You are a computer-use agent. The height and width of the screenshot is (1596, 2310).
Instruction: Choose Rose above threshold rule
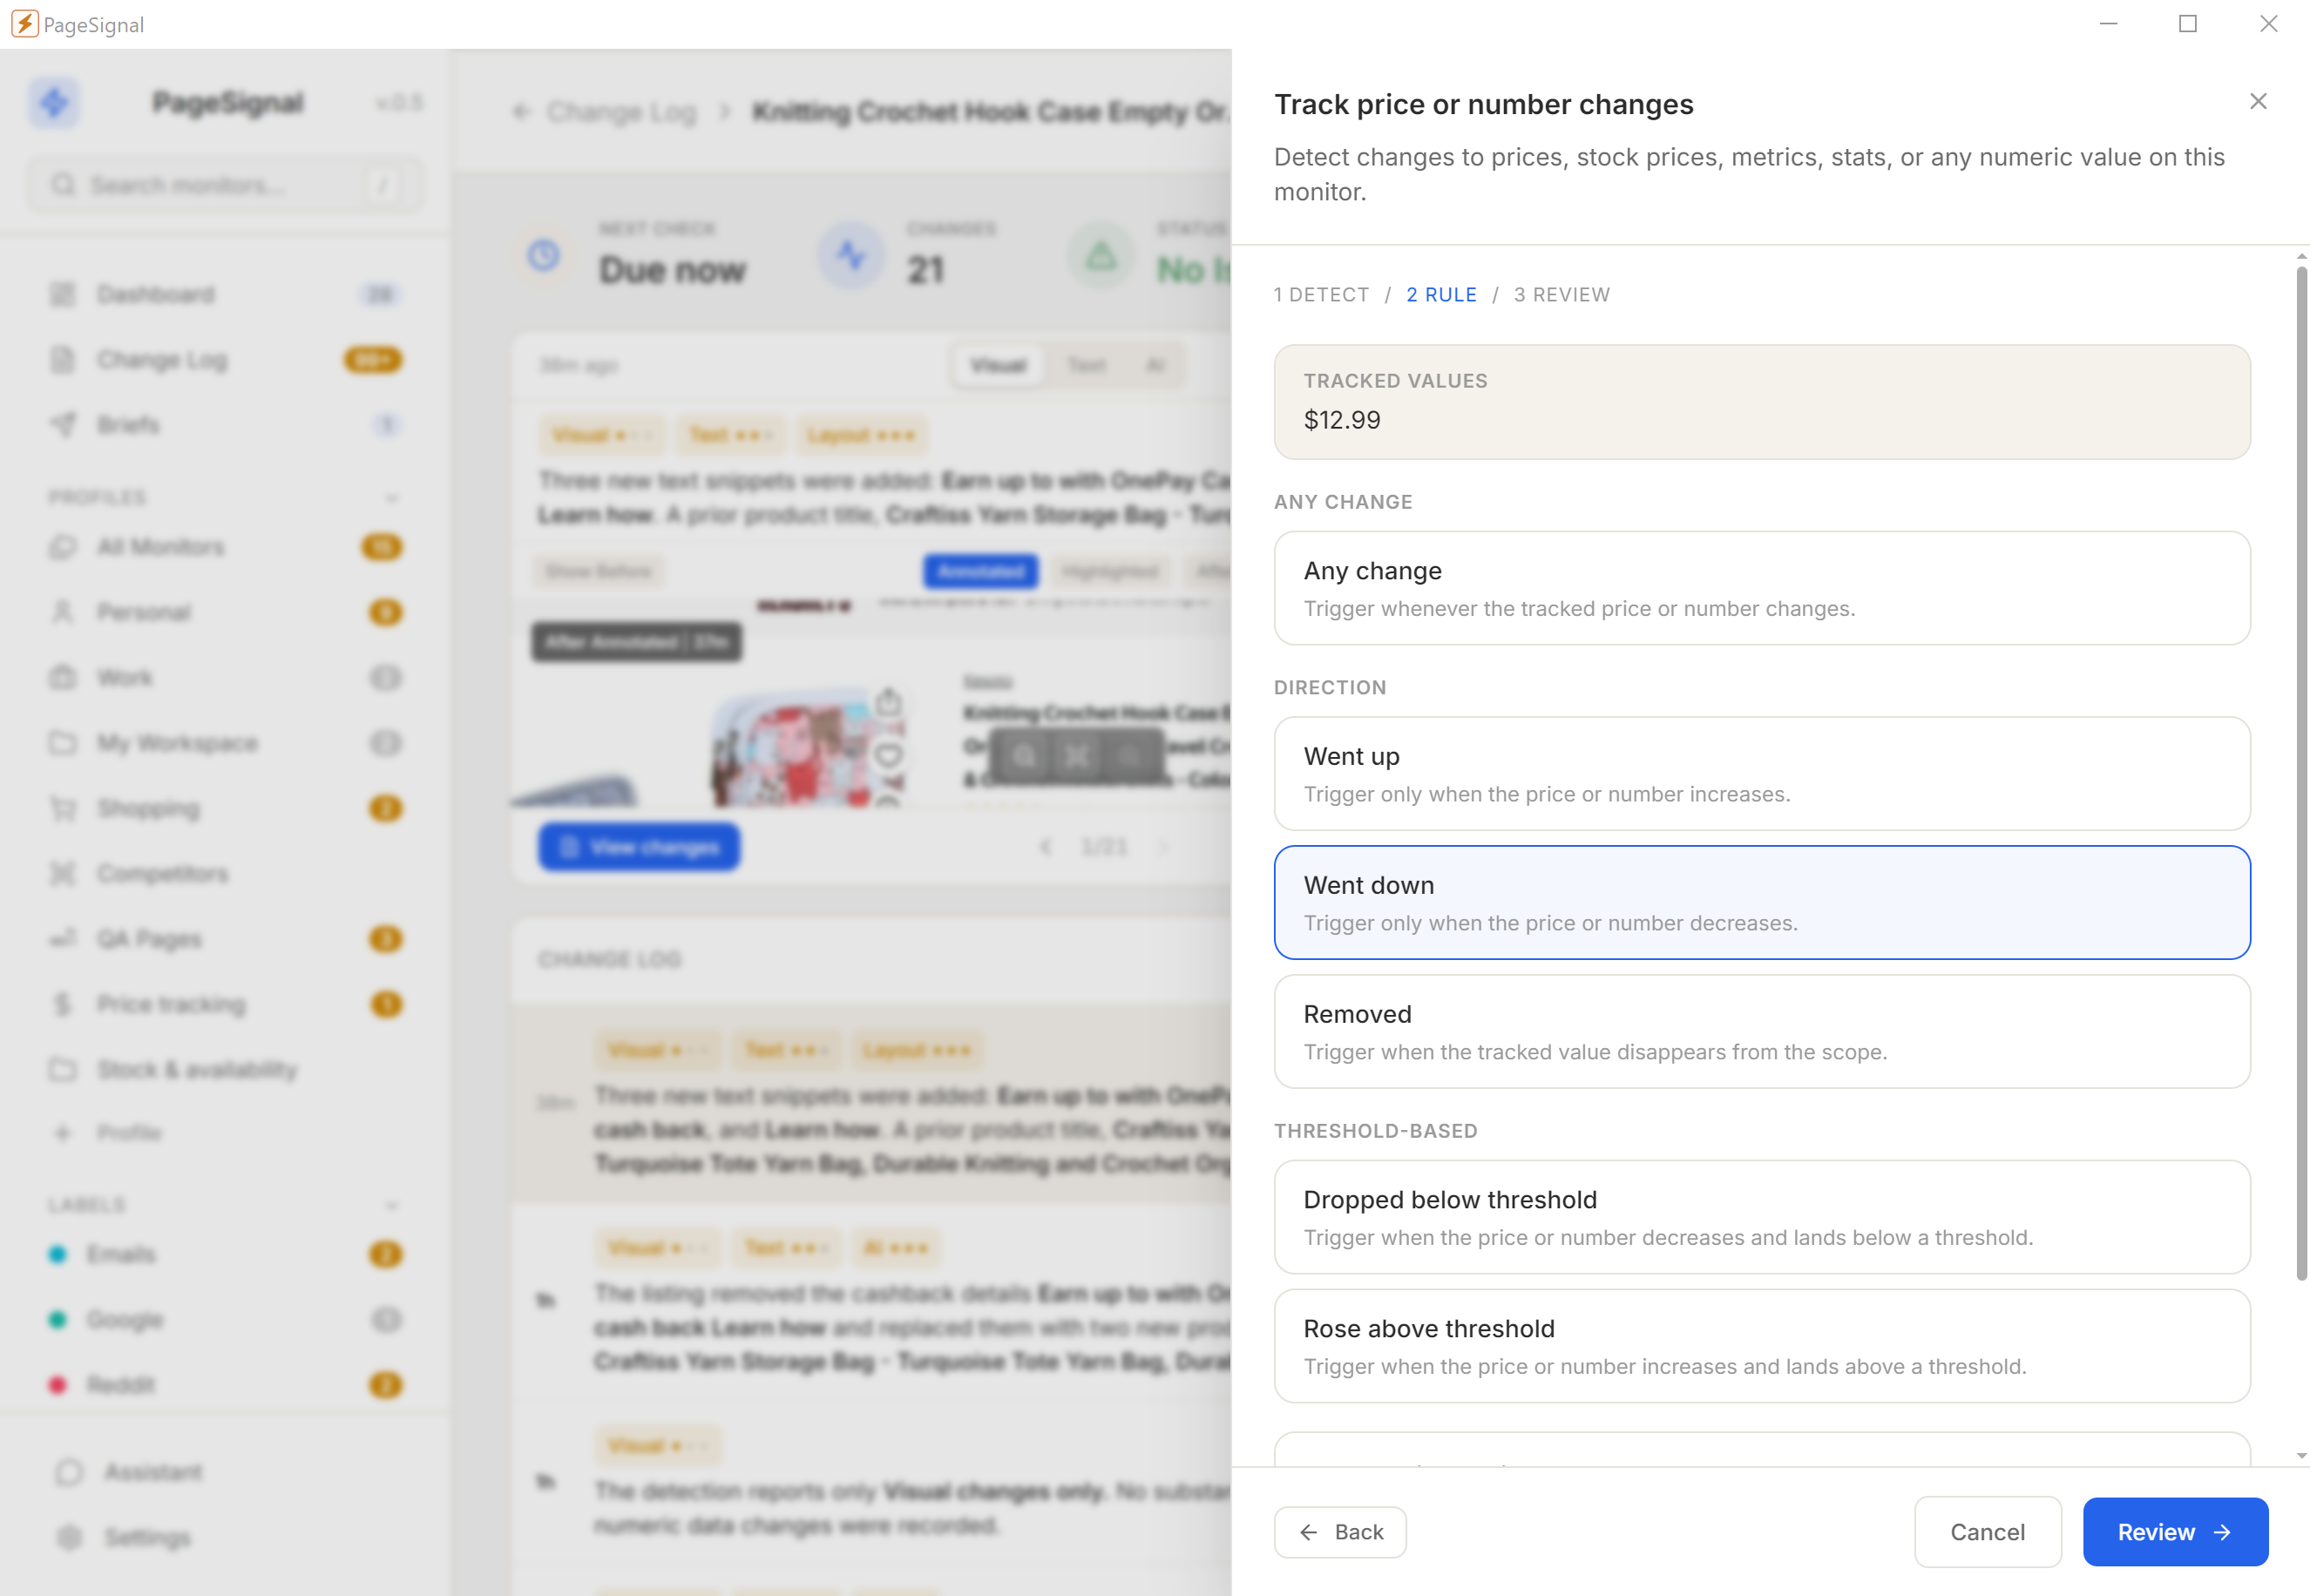pyautogui.click(x=1761, y=1346)
